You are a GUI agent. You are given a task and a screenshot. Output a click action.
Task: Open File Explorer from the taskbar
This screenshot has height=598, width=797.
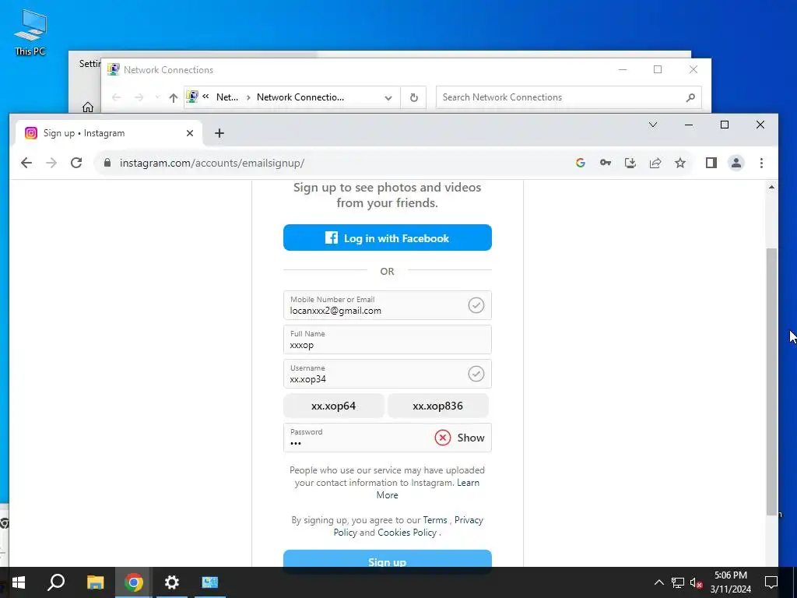tap(95, 582)
